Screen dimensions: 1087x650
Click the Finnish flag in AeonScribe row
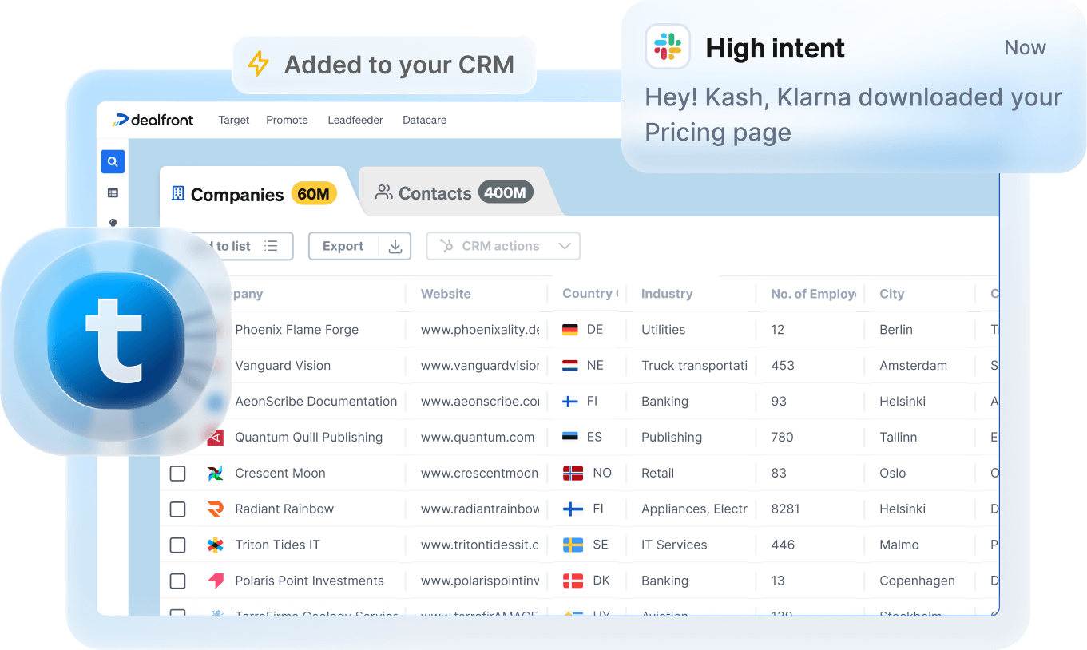point(570,402)
